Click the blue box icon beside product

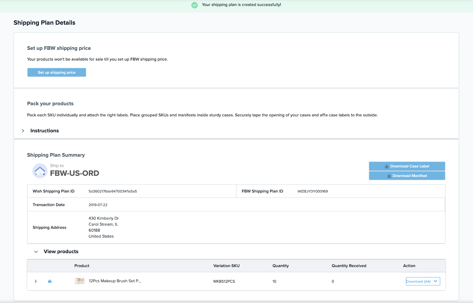[x=50, y=281]
